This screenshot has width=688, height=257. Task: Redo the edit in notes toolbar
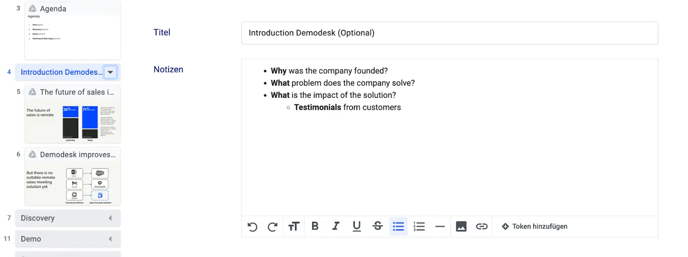(x=273, y=227)
